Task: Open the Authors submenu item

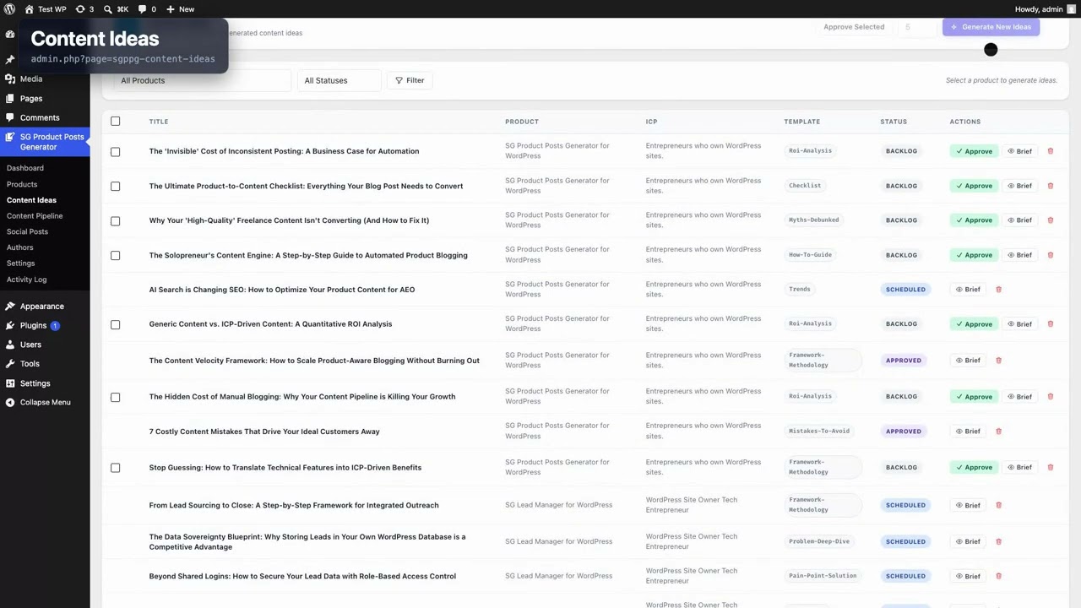Action: click(x=20, y=247)
